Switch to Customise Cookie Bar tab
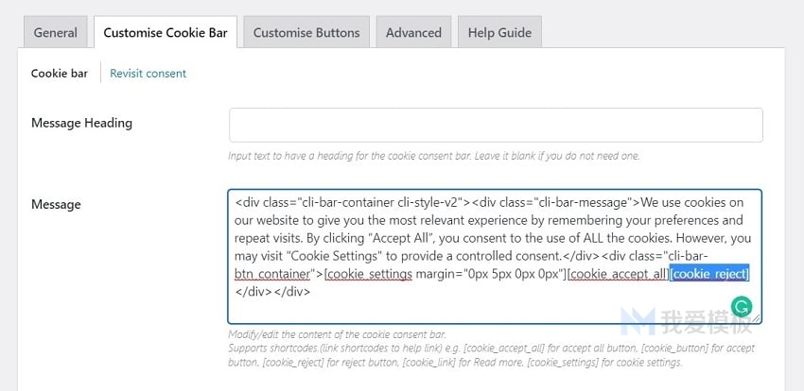Screen dimensions: 804x391 pyautogui.click(x=166, y=33)
